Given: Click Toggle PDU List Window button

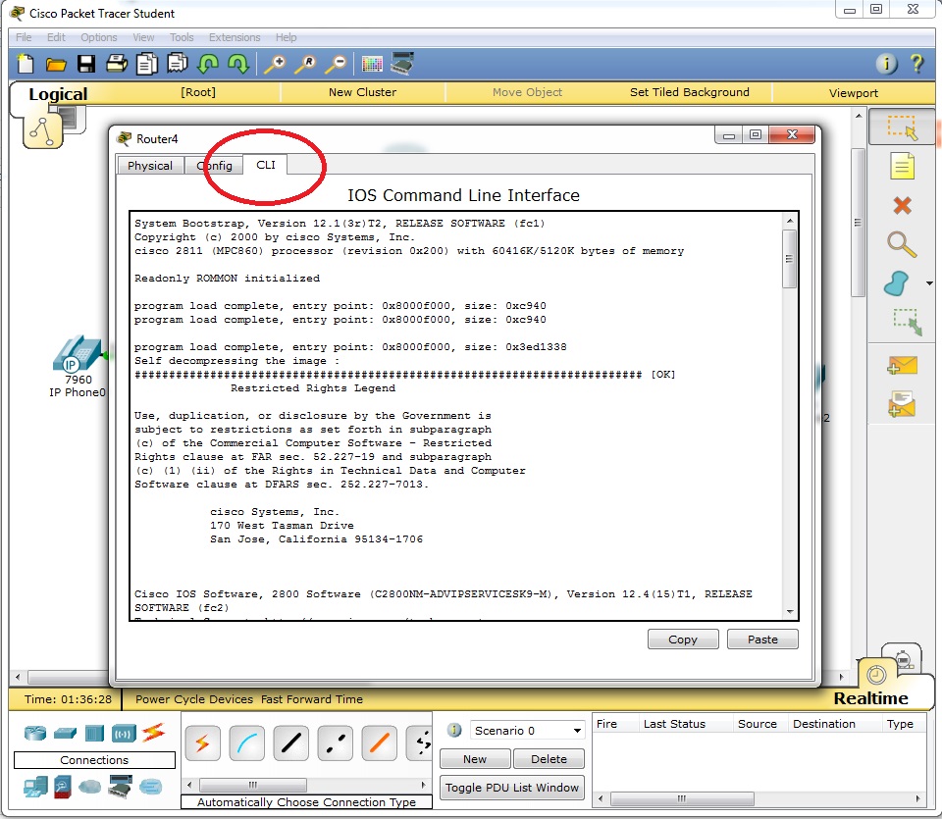Looking at the screenshot, I should coord(512,788).
